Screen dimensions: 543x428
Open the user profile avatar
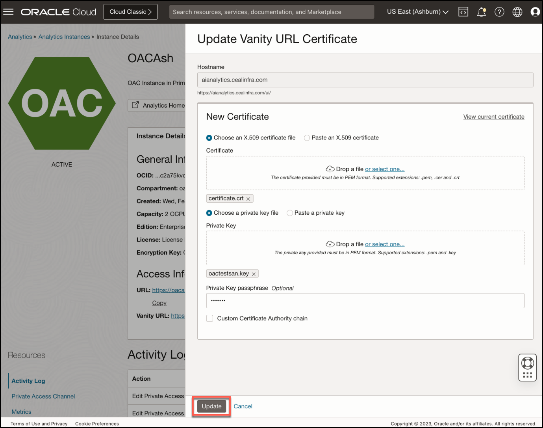535,12
